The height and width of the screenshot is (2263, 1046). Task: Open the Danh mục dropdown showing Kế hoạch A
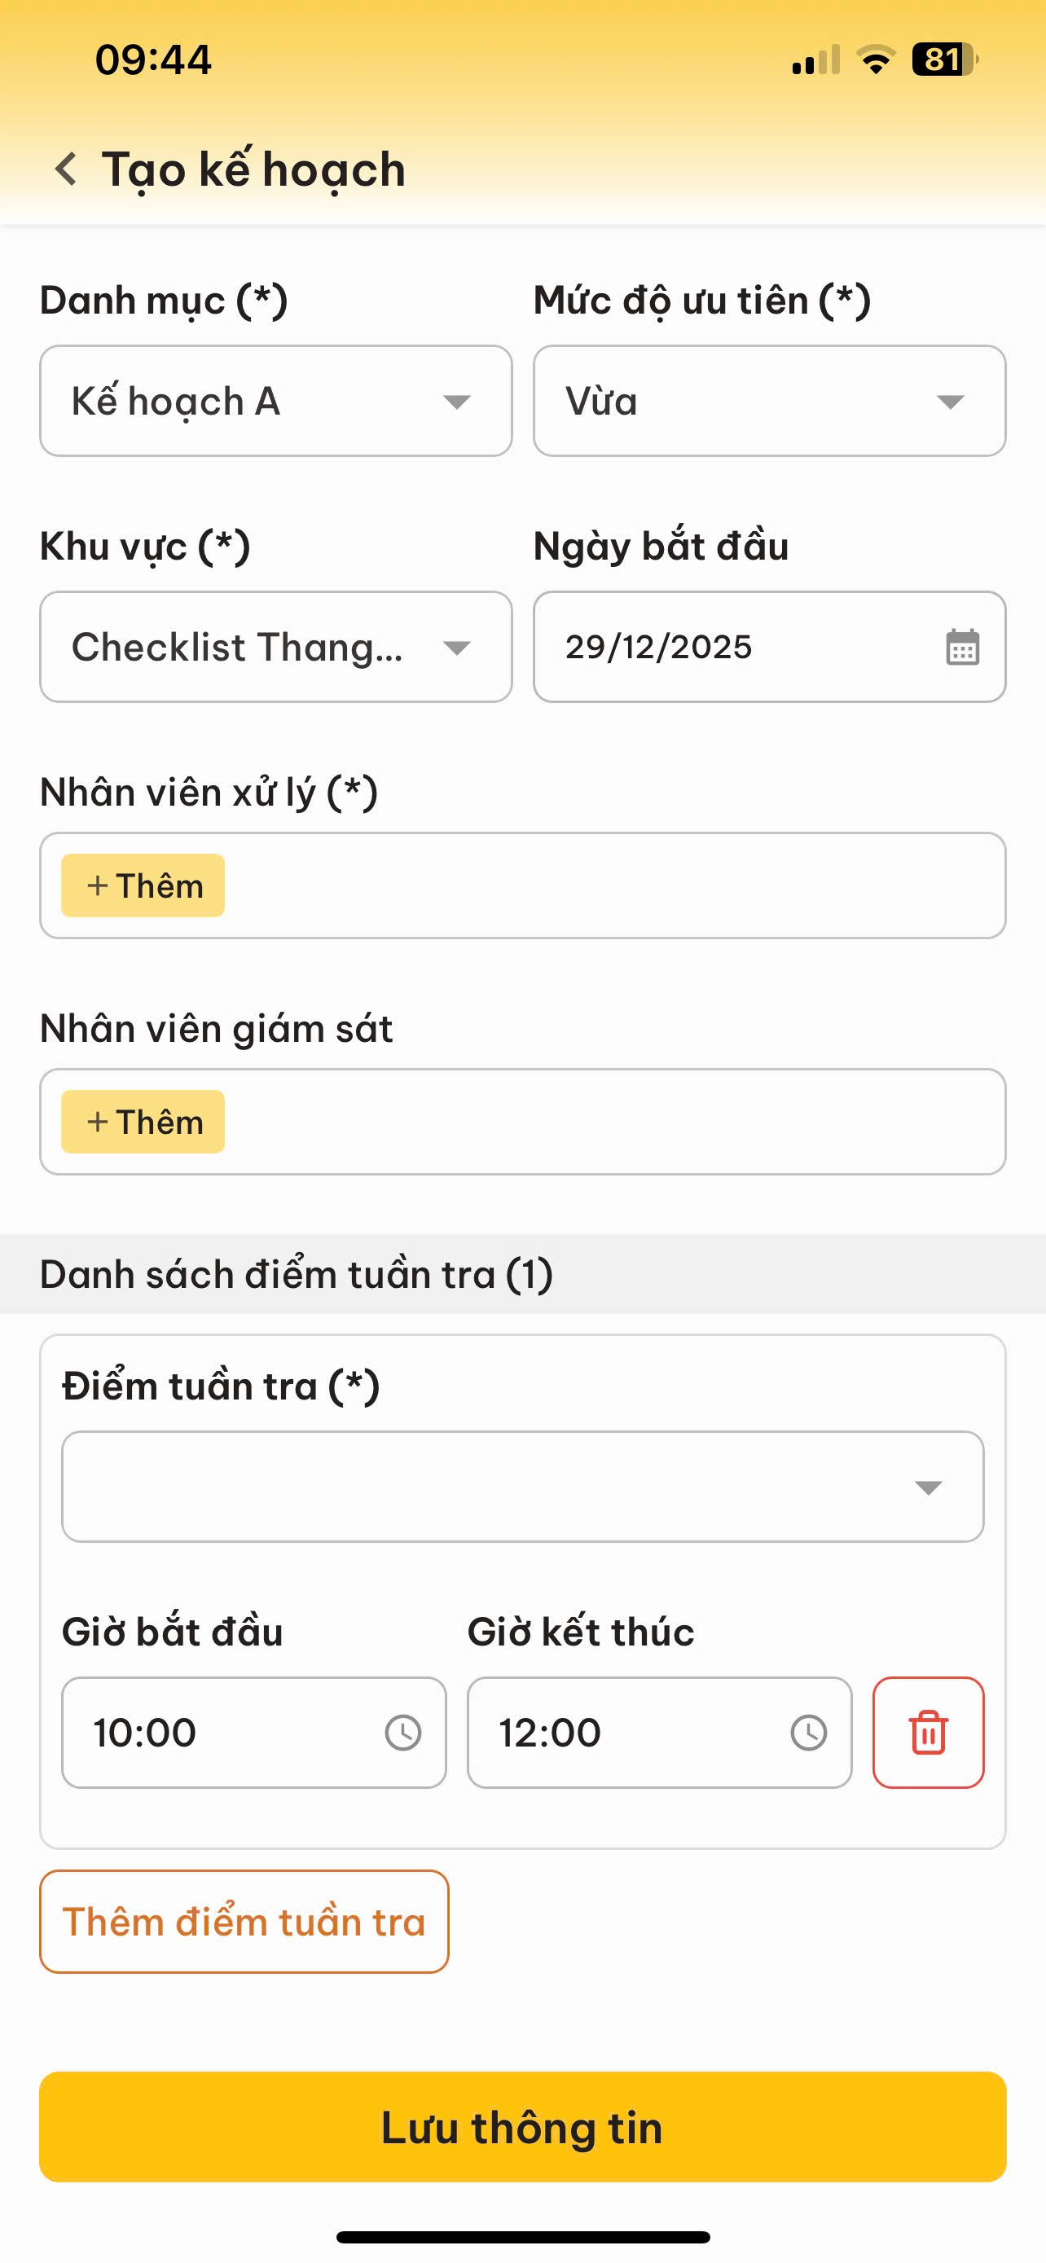276,401
